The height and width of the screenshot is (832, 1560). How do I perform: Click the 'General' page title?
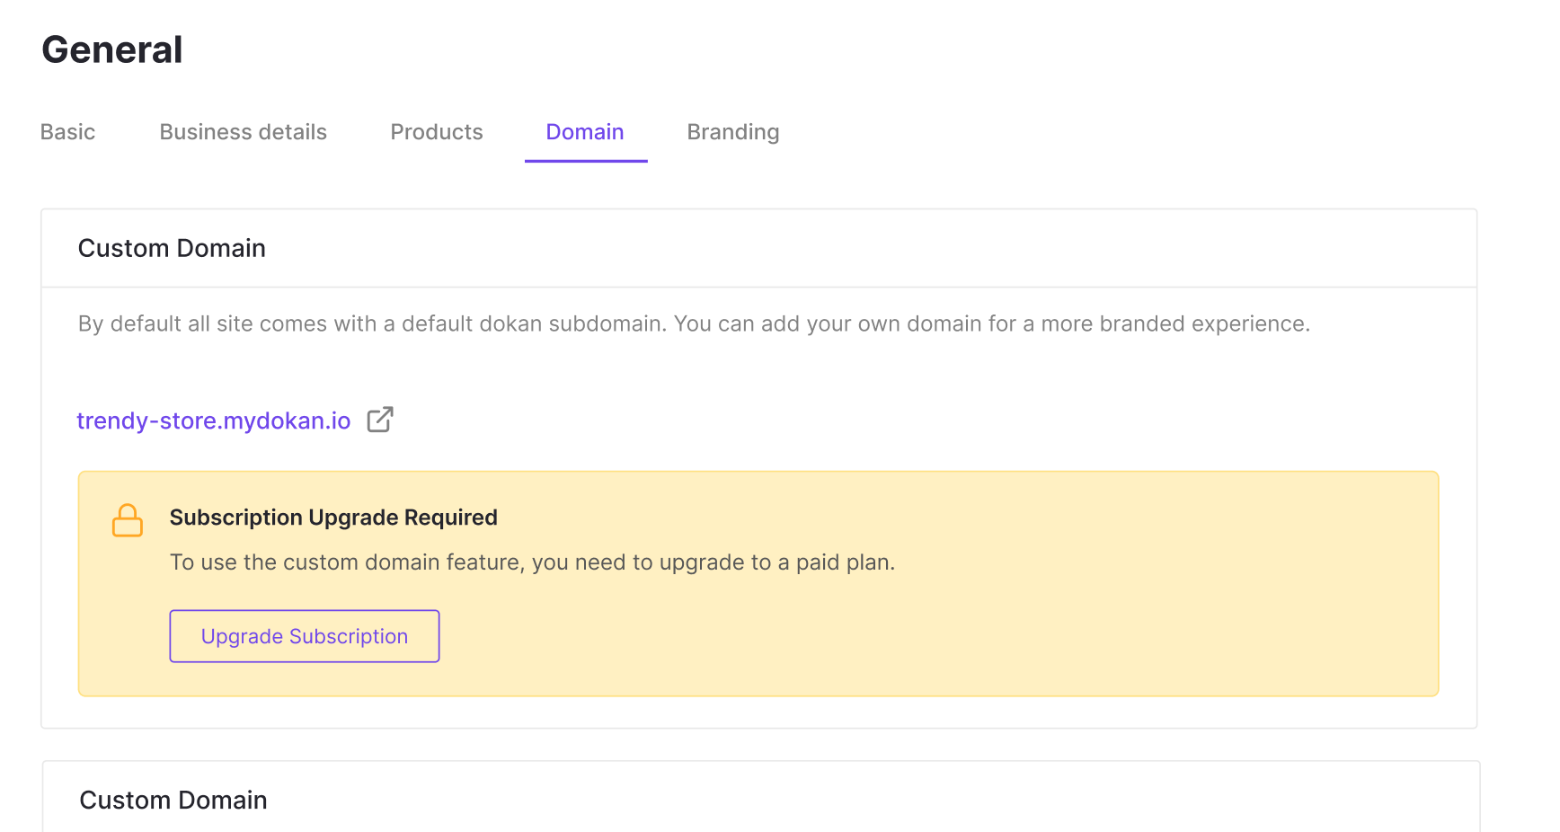pos(112,49)
